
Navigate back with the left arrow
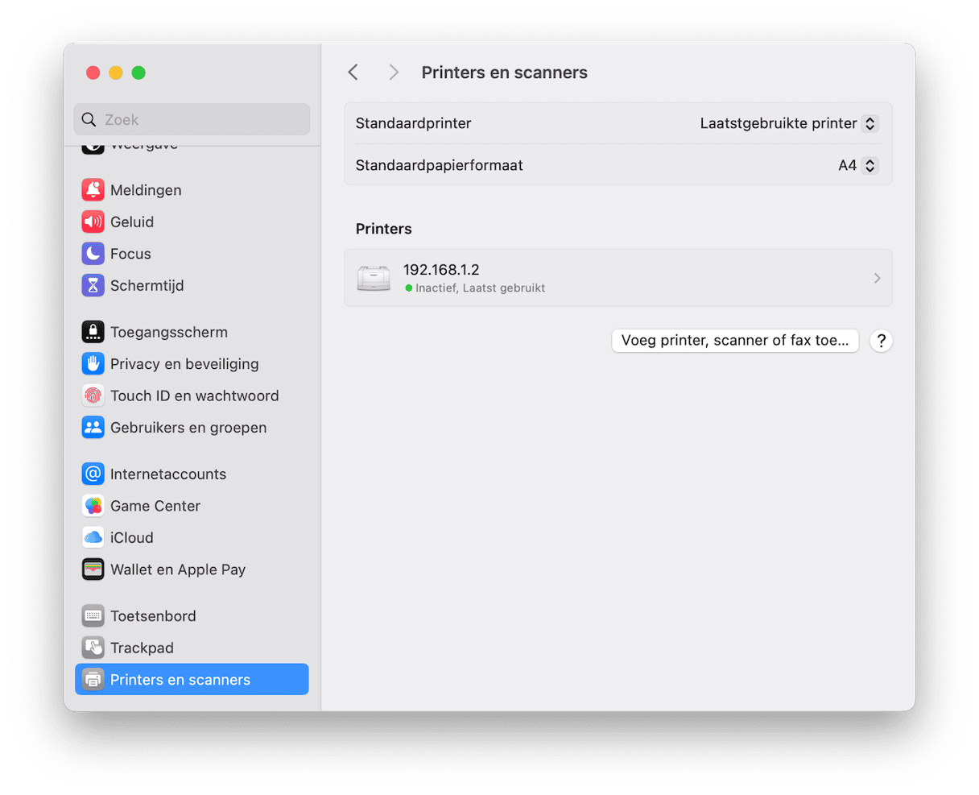(x=353, y=72)
